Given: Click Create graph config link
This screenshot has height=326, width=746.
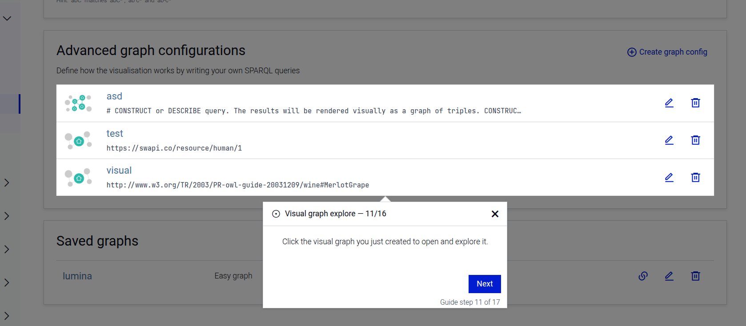Looking at the screenshot, I should [x=667, y=52].
